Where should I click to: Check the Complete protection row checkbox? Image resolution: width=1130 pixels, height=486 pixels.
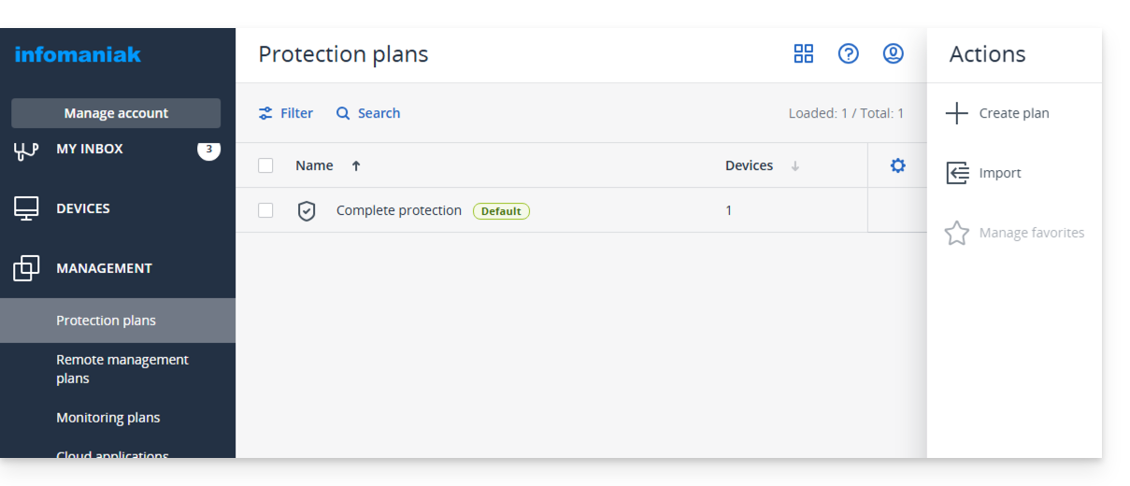(265, 210)
